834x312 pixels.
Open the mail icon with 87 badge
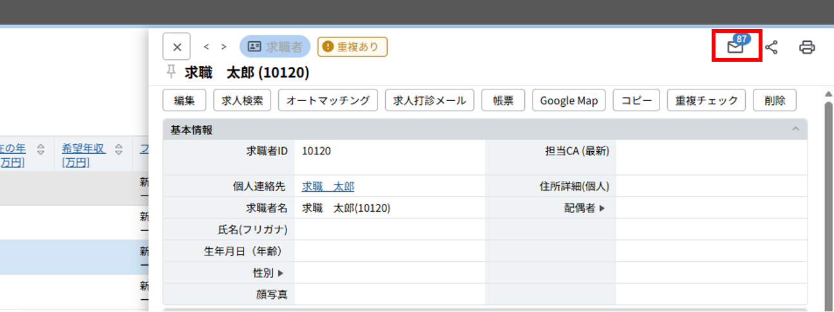pos(735,47)
